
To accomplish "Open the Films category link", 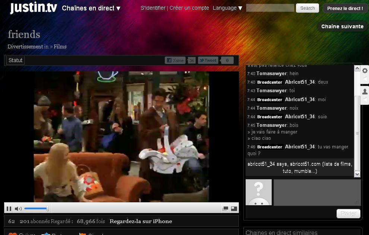I will (60, 46).
